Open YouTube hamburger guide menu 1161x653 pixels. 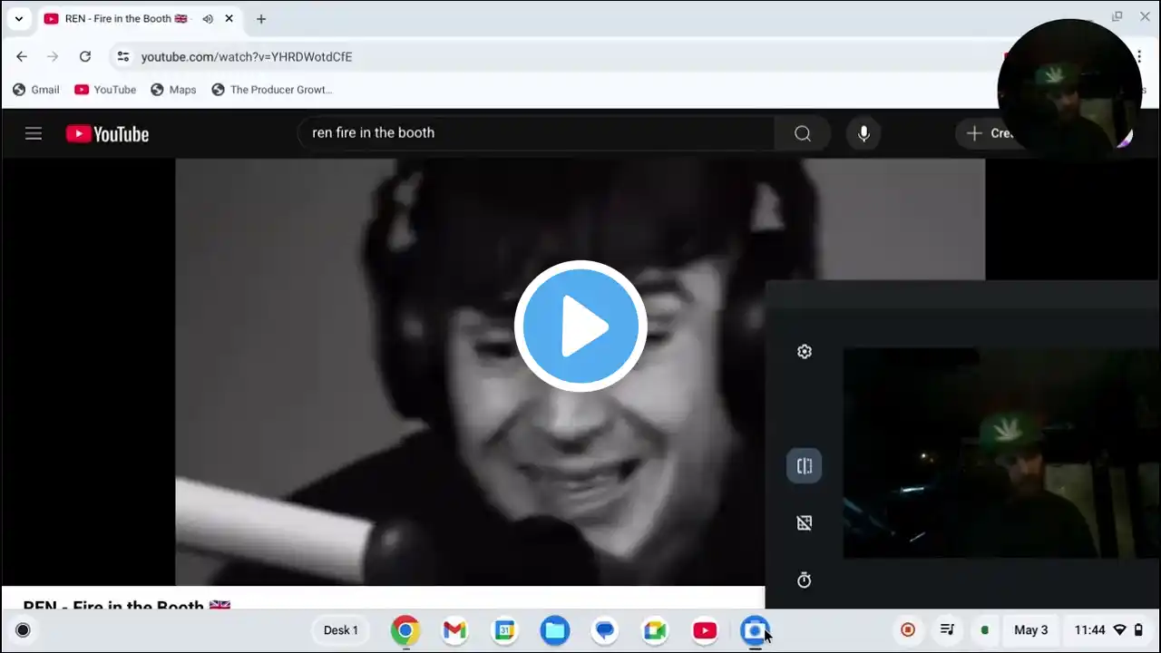(34, 133)
